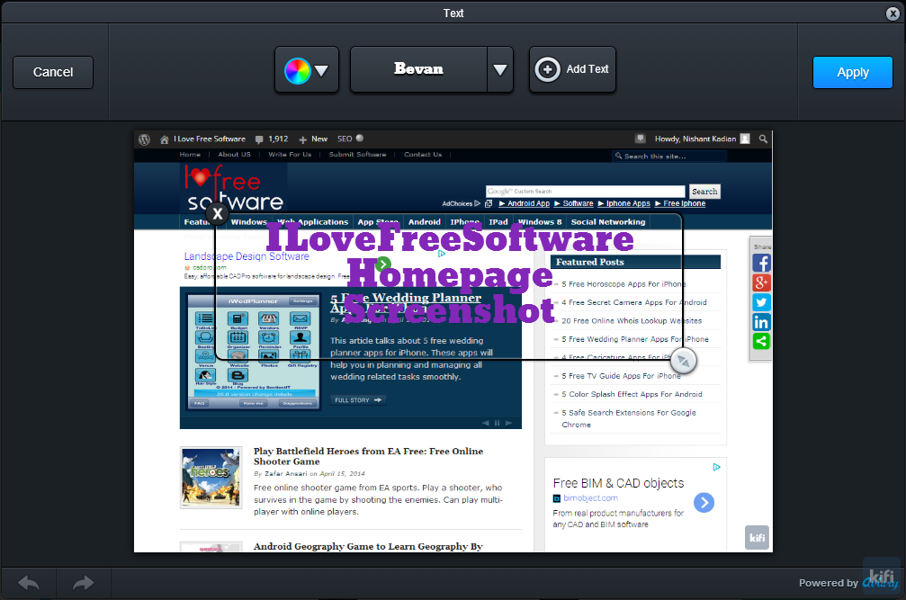Click the Landscape Design Software ad
Screen dimensions: 906x600
(x=247, y=256)
